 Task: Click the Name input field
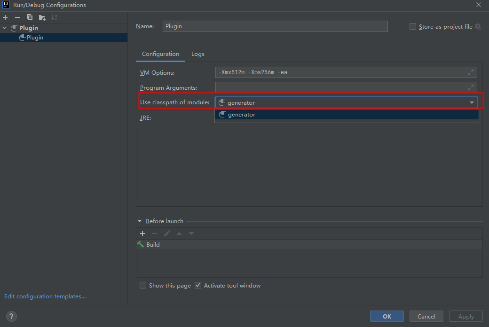click(x=275, y=26)
